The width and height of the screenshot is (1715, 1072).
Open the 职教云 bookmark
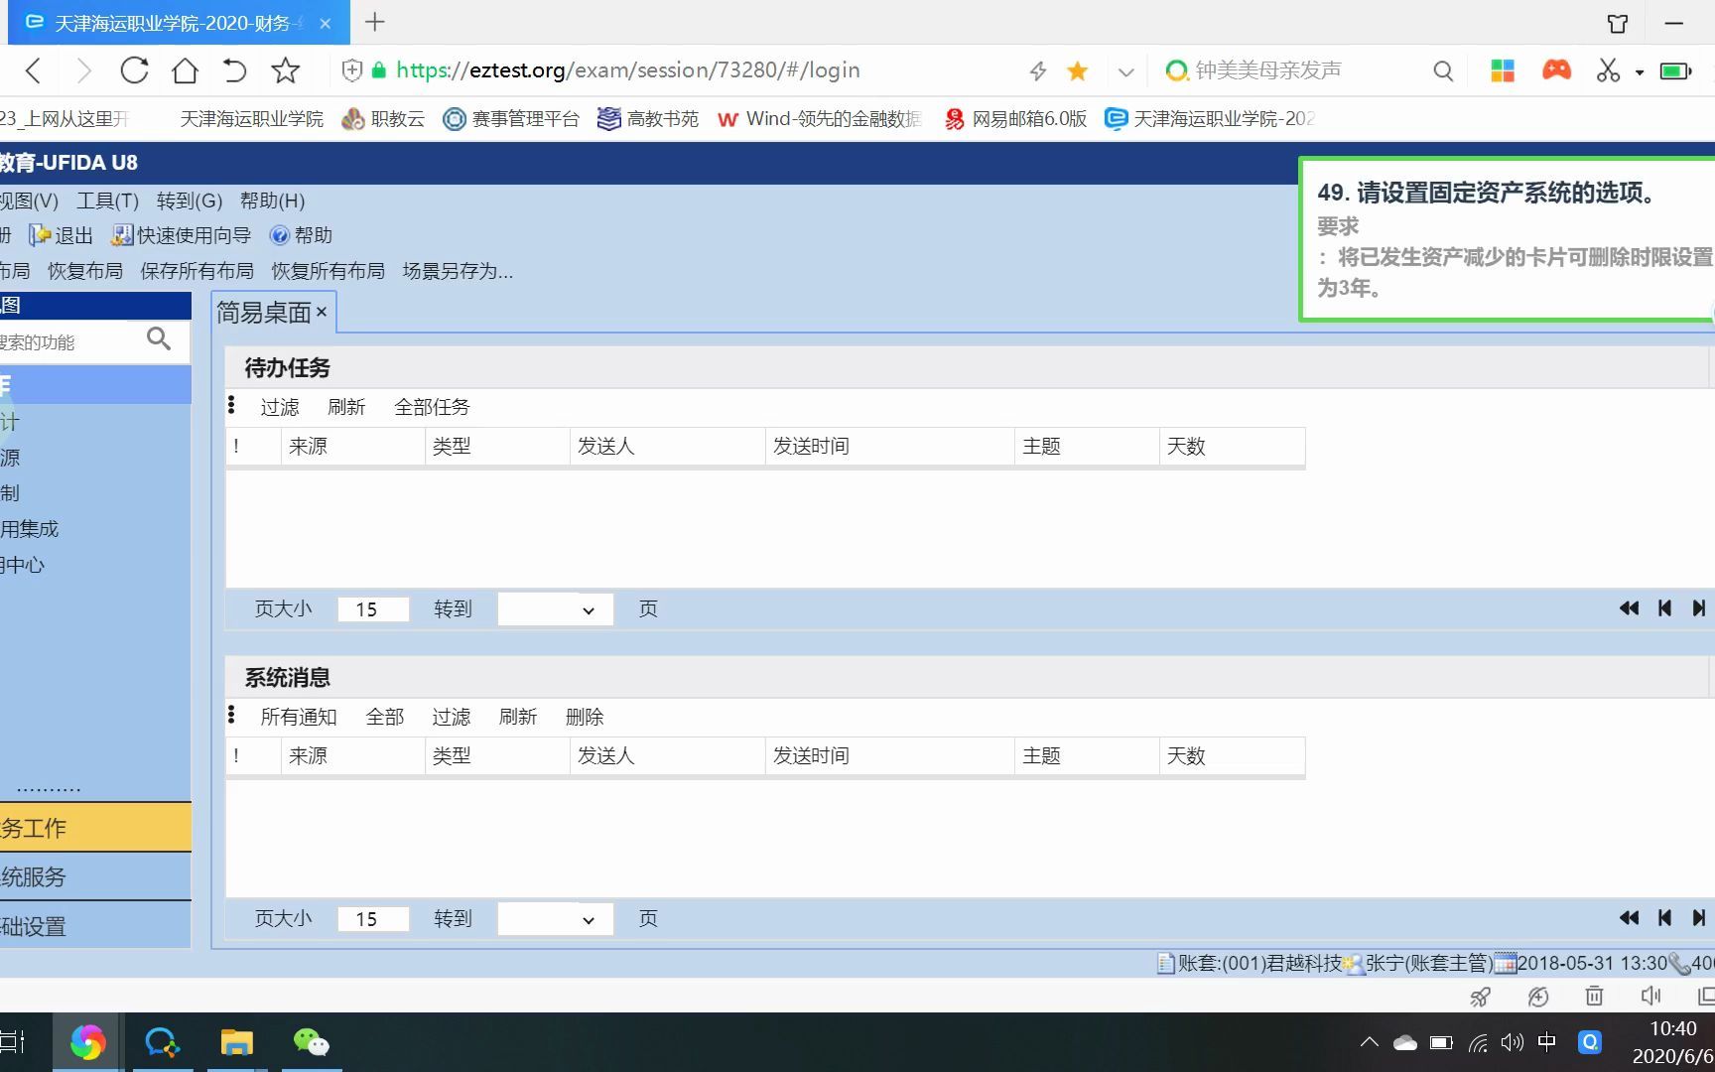point(383,119)
